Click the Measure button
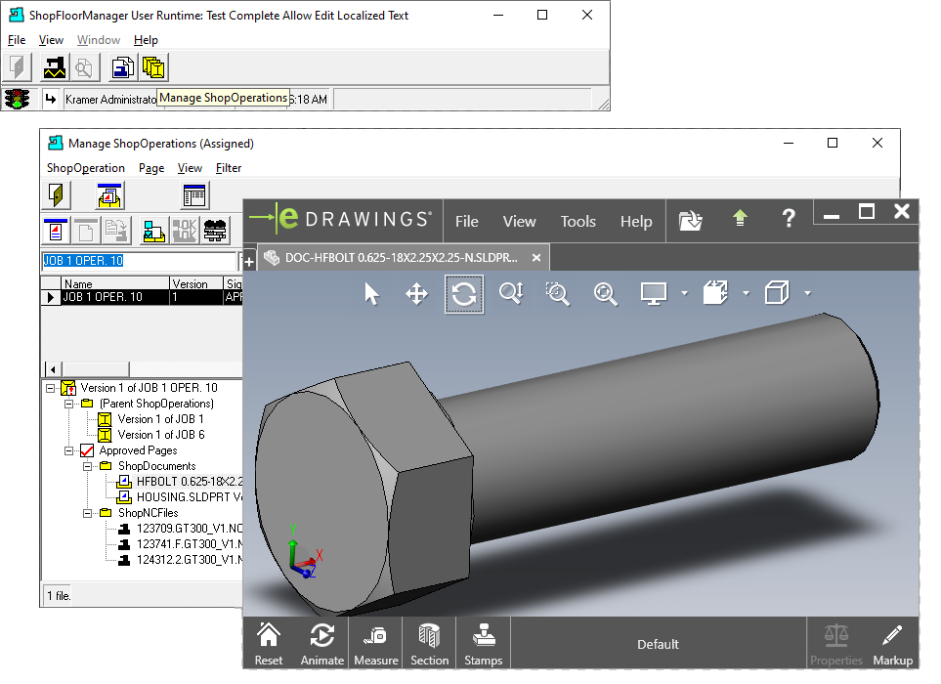The height and width of the screenshot is (684, 941). [375, 644]
